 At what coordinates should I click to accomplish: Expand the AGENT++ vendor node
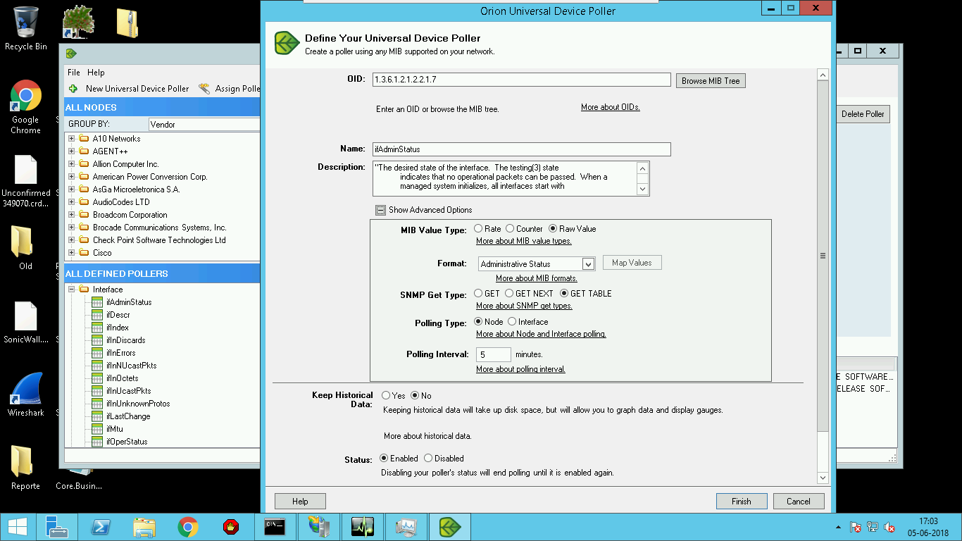pyautogui.click(x=71, y=151)
